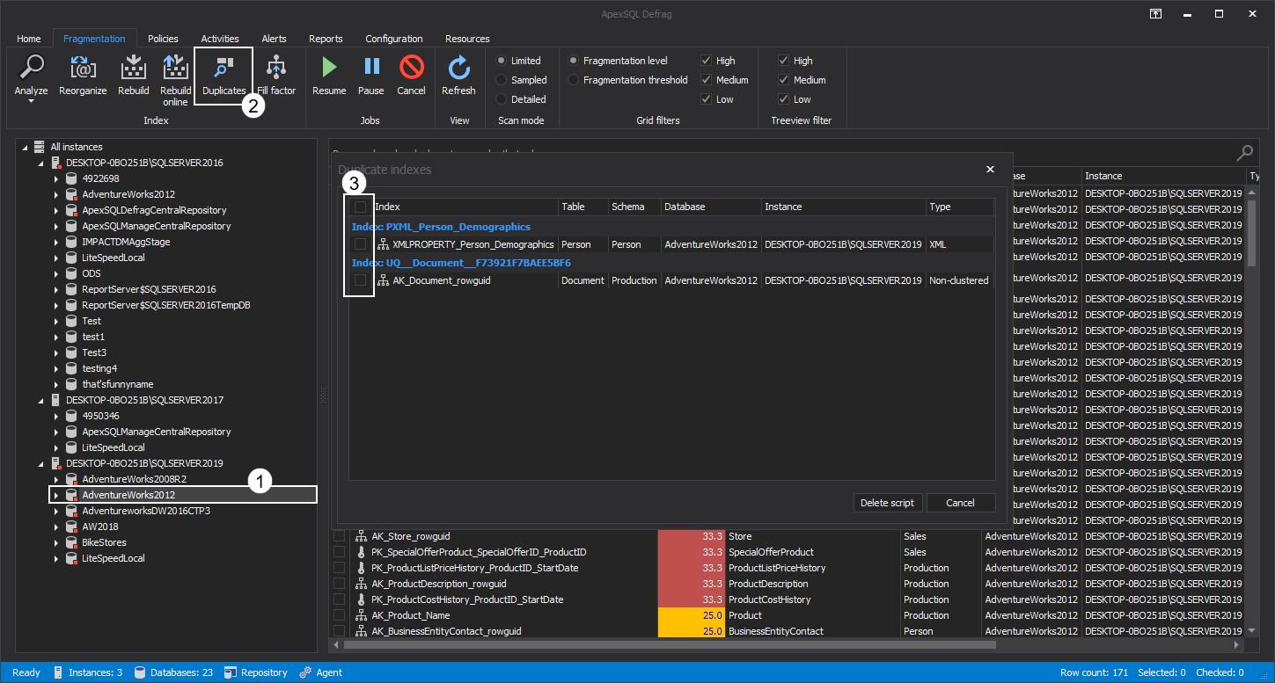Click the Delete script button
The width and height of the screenshot is (1275, 683).
point(888,503)
